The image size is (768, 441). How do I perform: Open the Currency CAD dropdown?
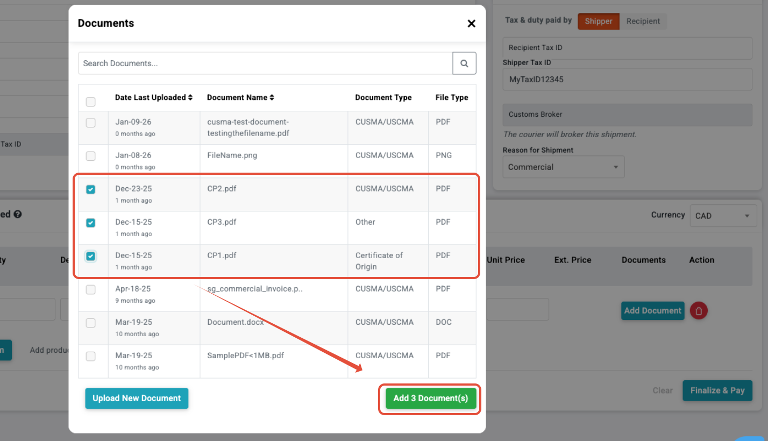[x=723, y=216]
